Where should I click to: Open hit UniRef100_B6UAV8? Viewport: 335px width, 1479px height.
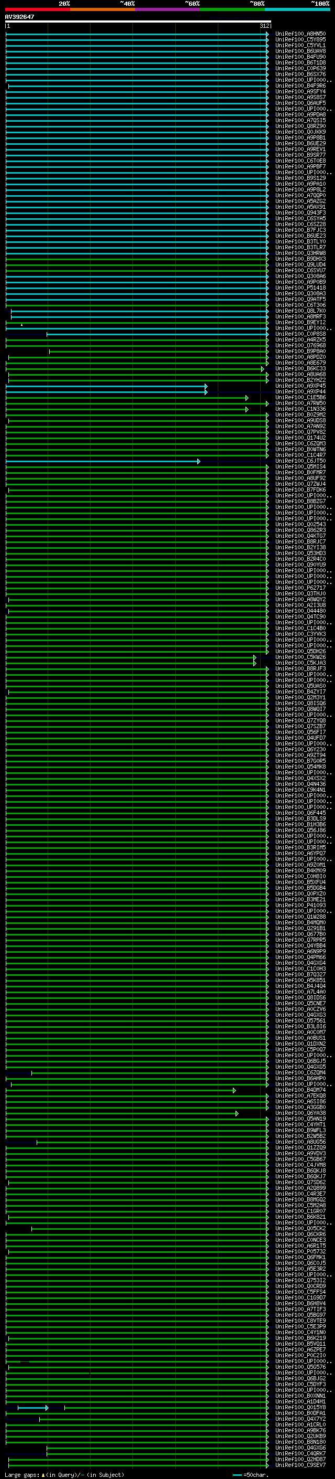pyautogui.click(x=300, y=51)
